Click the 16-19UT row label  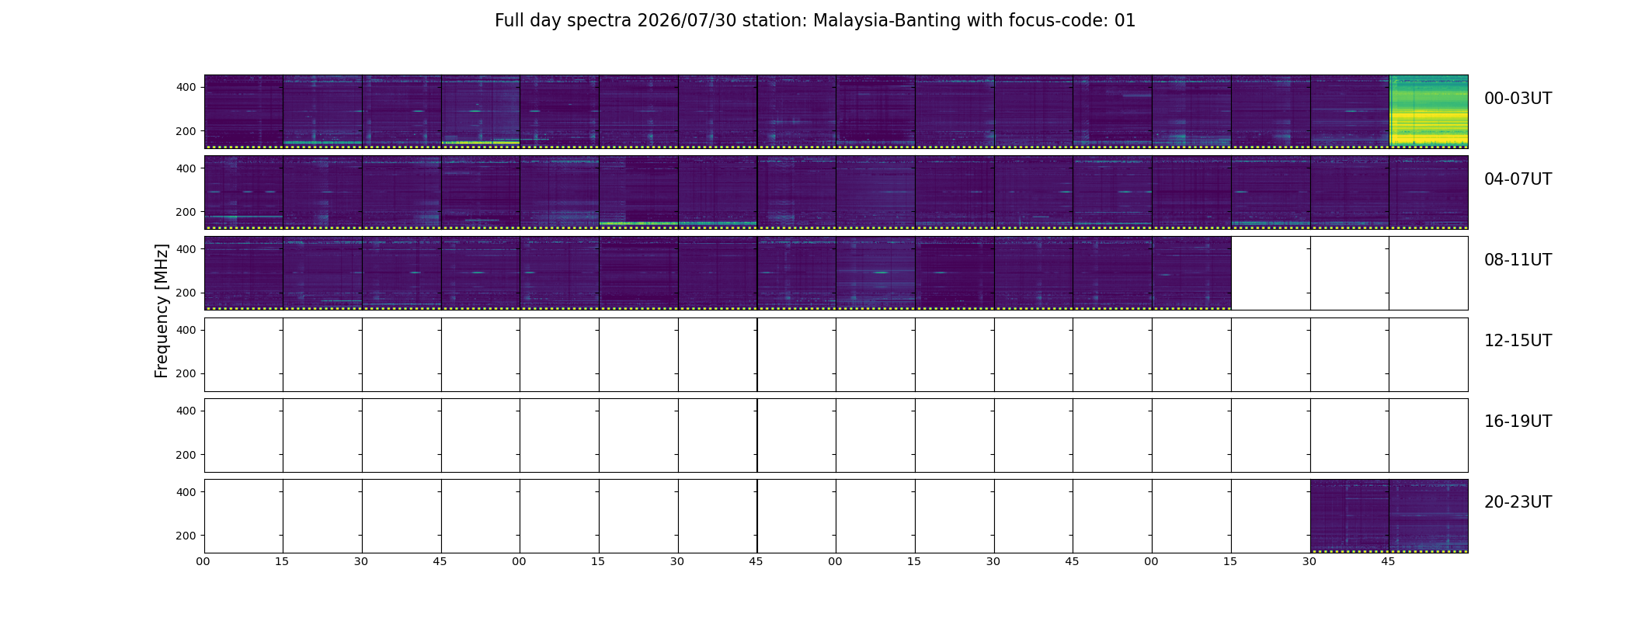(x=1518, y=422)
